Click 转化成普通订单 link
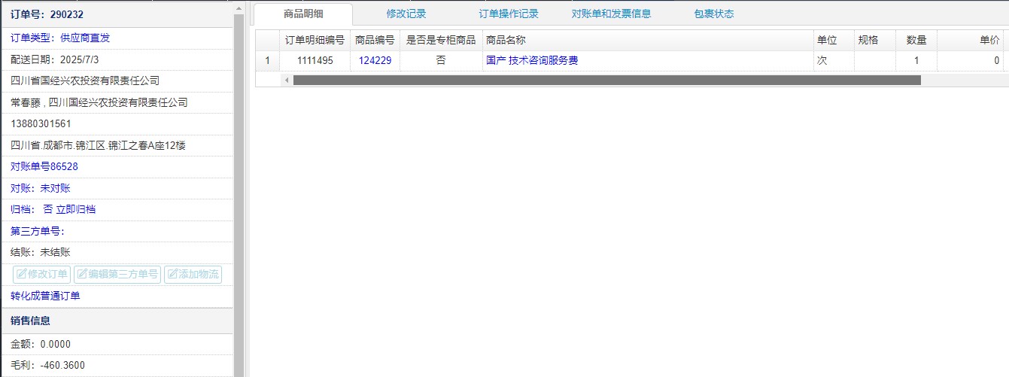This screenshot has width=1009, height=377. (45, 296)
